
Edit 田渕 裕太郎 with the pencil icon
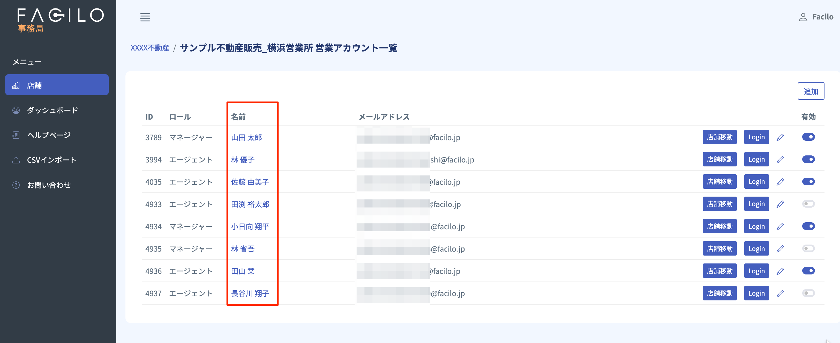pos(780,204)
